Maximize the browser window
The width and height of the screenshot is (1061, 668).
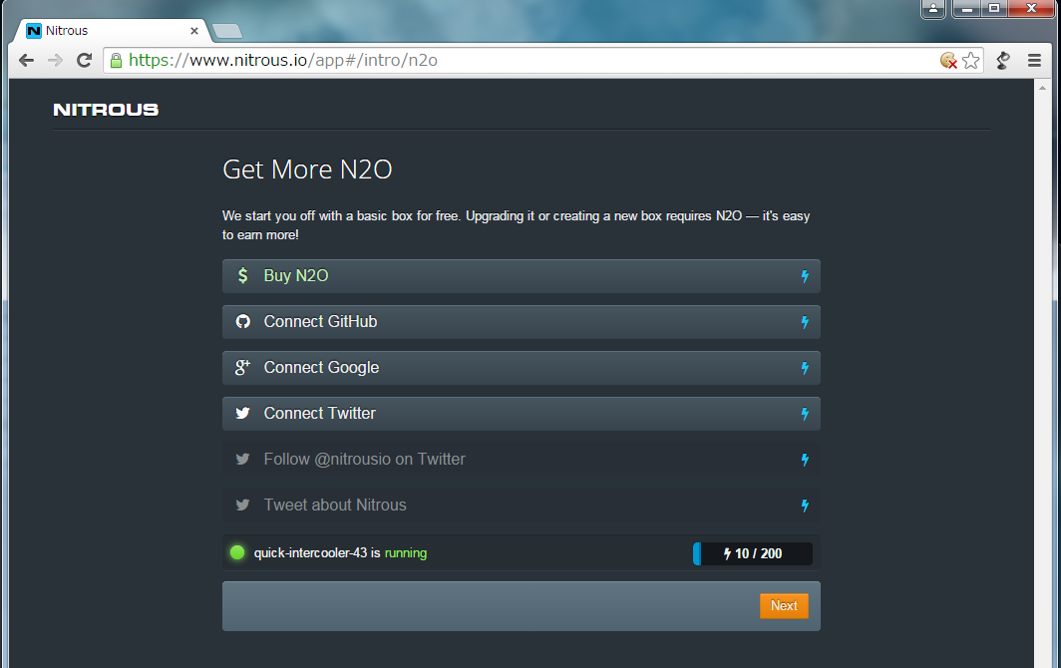(x=994, y=9)
